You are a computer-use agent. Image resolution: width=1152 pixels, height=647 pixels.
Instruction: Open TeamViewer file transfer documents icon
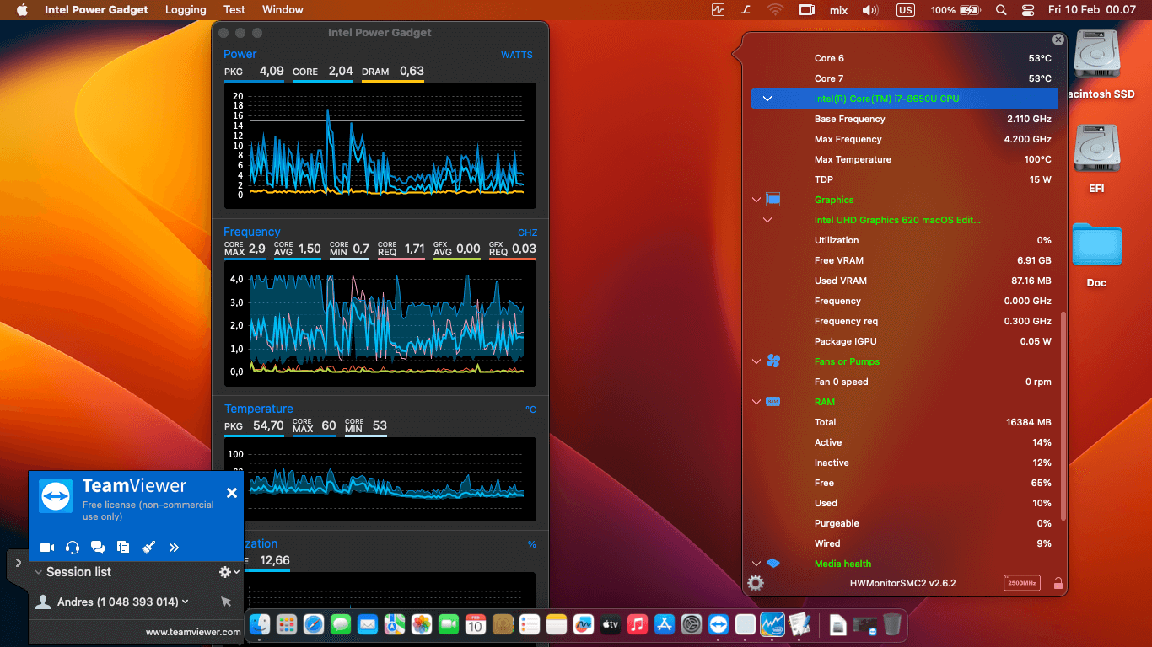(x=123, y=548)
